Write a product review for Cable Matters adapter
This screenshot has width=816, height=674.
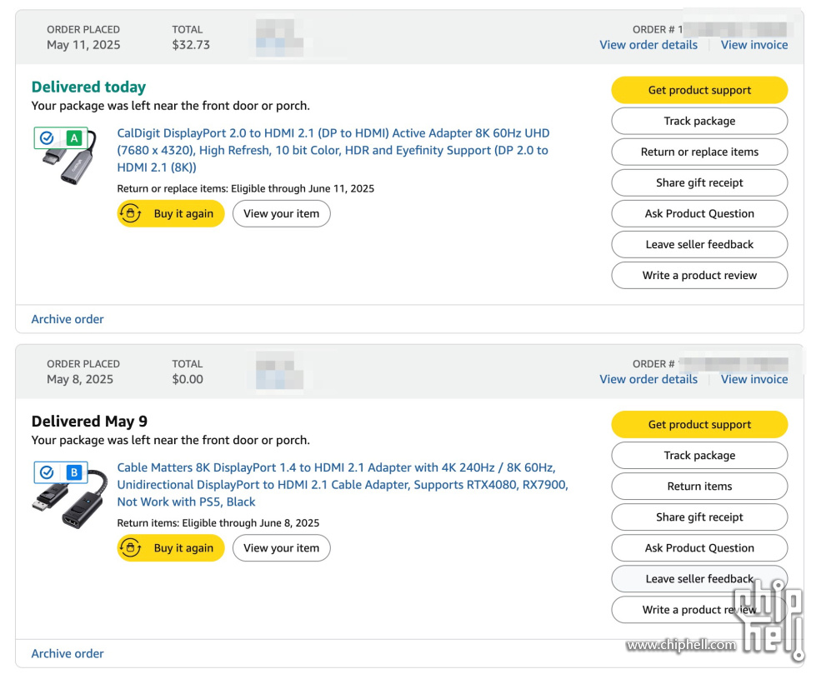click(x=699, y=610)
